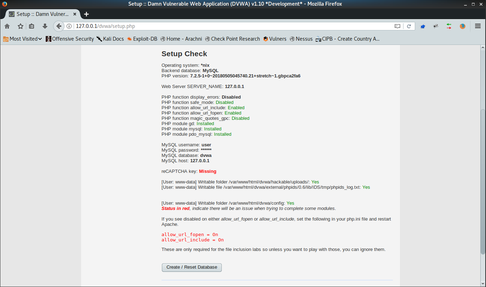Open the bookmarks list icon
The height and width of the screenshot is (287, 486).
pyautogui.click(x=32, y=26)
